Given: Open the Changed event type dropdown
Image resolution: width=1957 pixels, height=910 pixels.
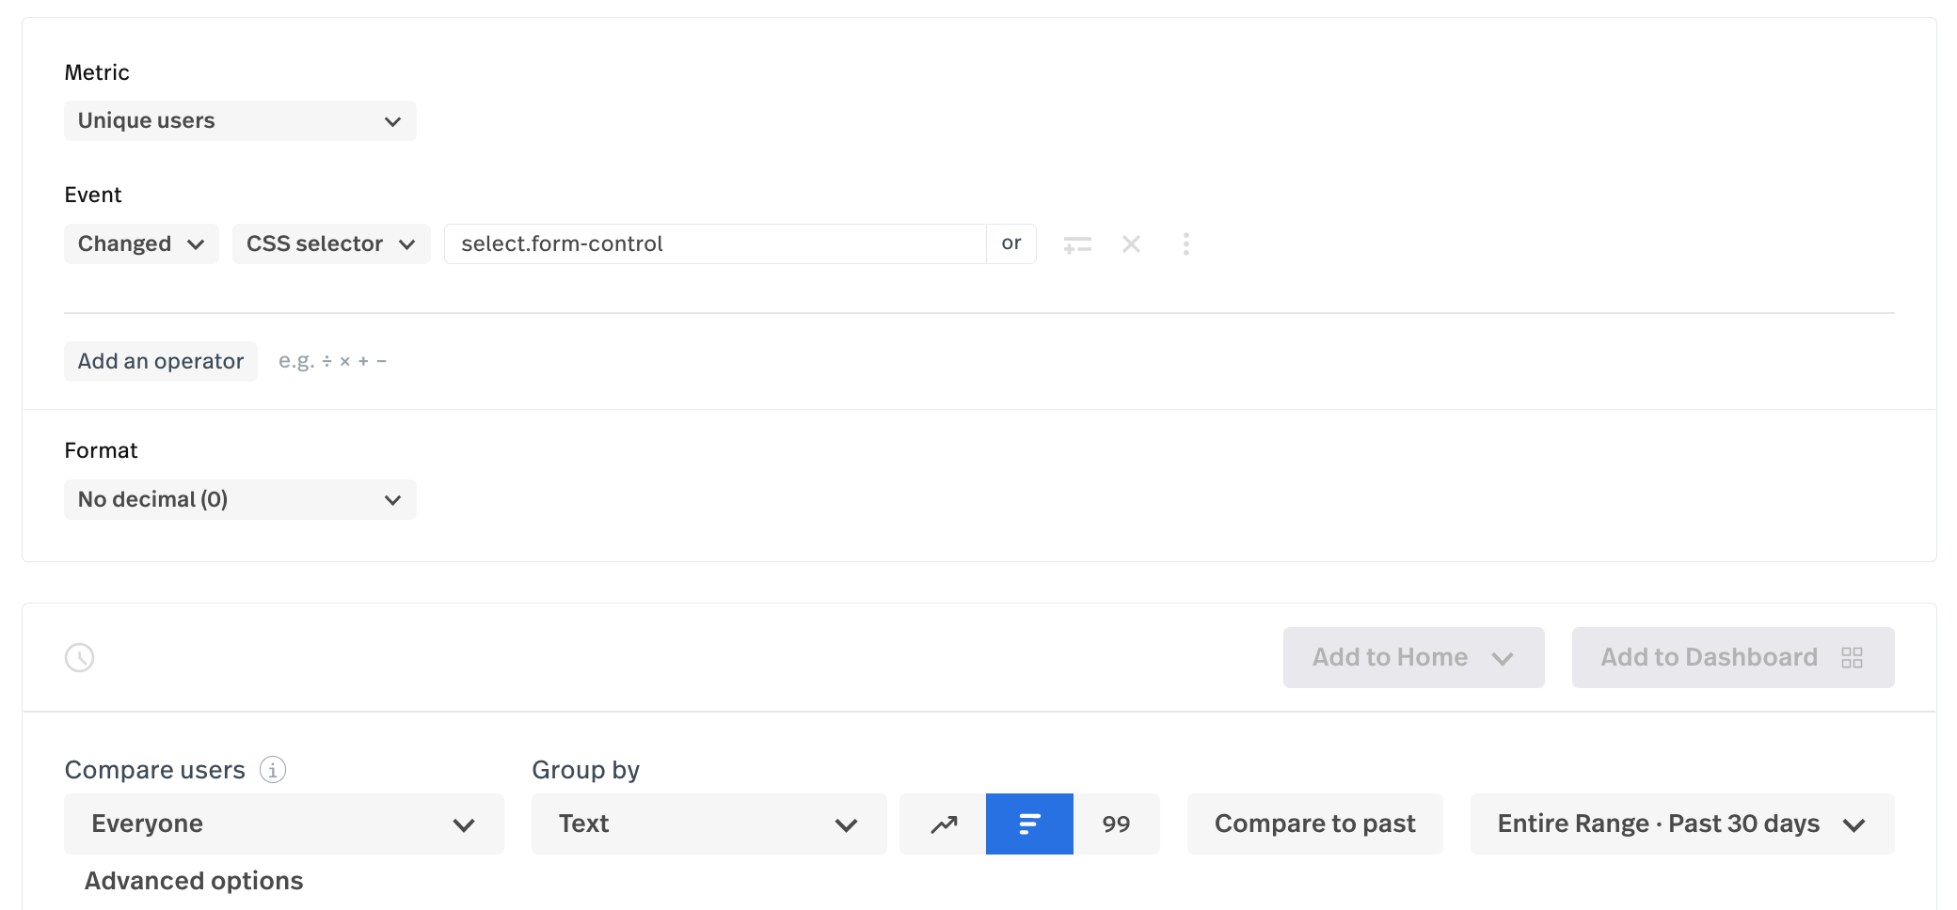Looking at the screenshot, I should 141,244.
